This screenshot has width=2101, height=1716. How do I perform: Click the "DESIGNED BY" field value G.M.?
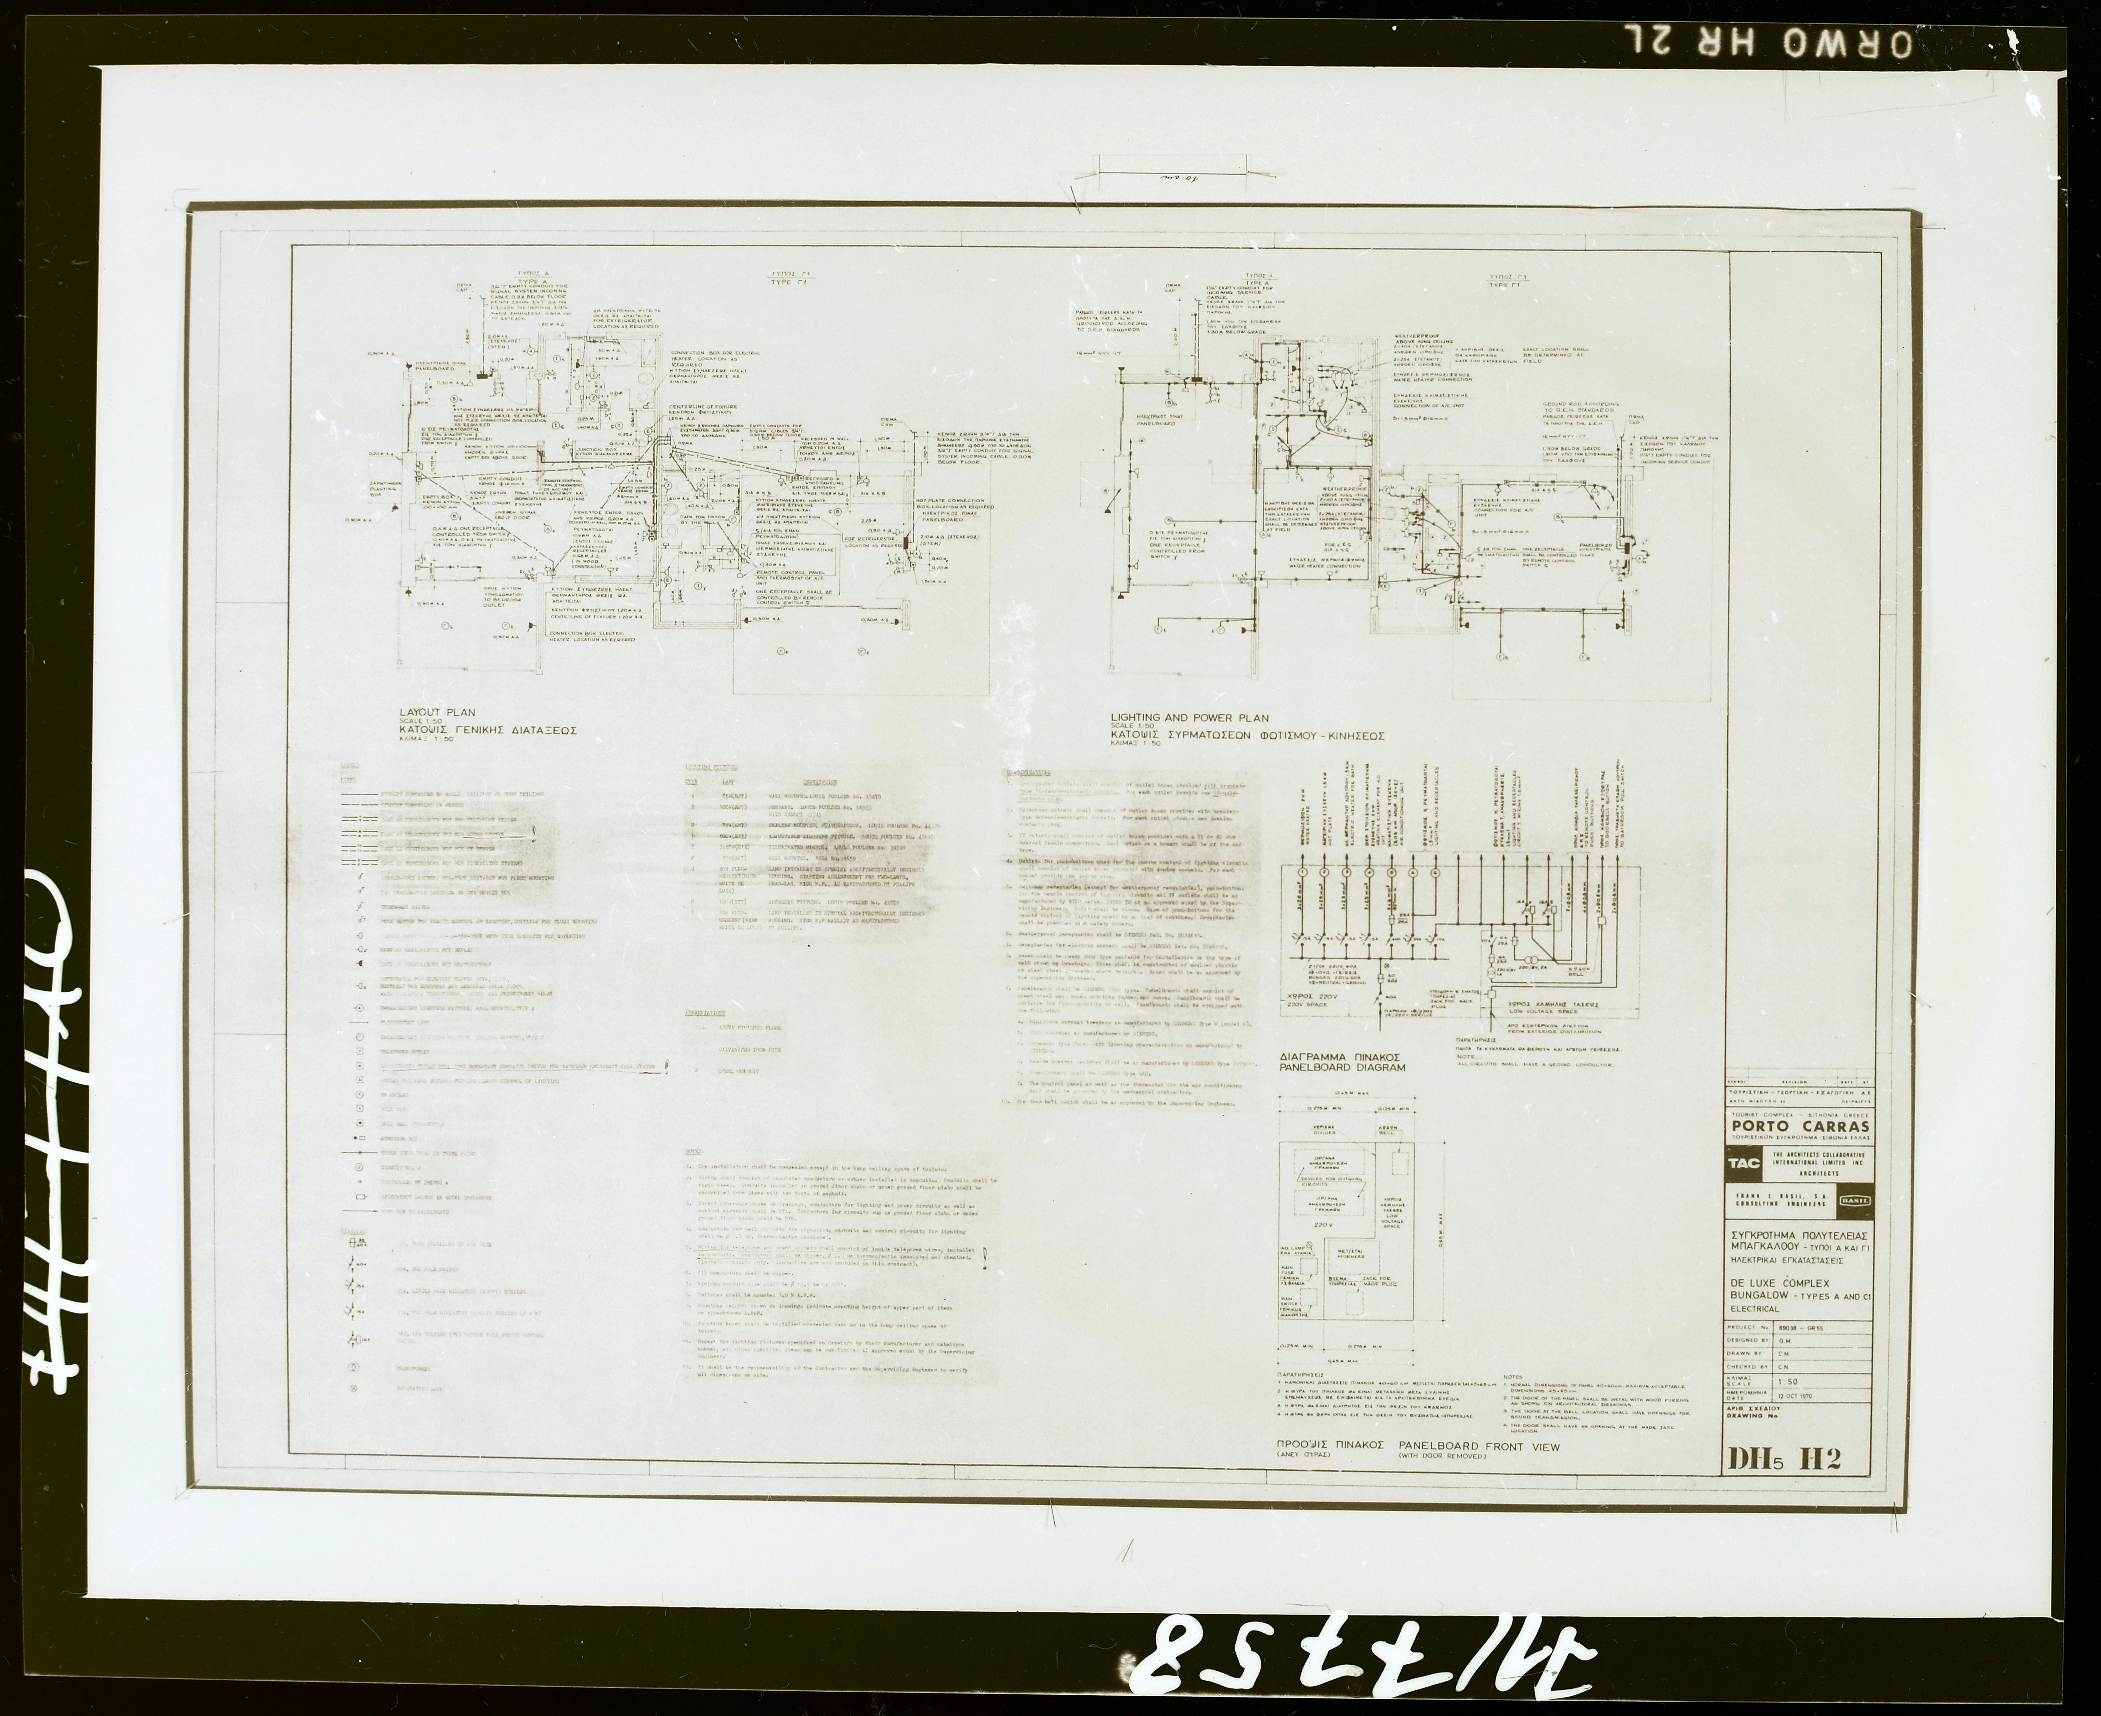click(1786, 1341)
